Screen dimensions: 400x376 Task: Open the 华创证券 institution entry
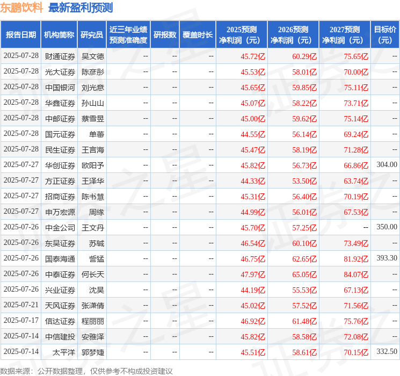pos(60,165)
